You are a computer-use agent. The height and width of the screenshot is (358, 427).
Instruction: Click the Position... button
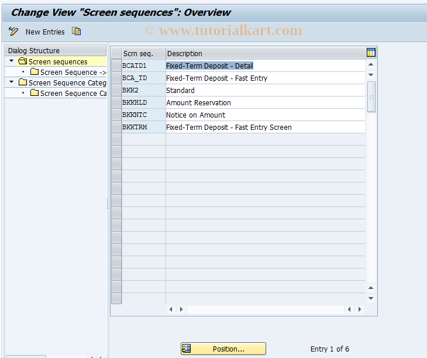(x=223, y=349)
